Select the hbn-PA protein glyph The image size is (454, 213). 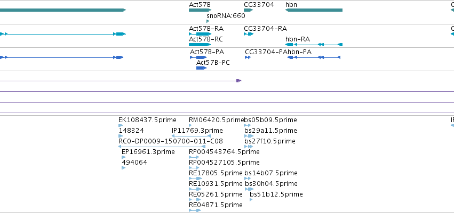(x=314, y=57)
